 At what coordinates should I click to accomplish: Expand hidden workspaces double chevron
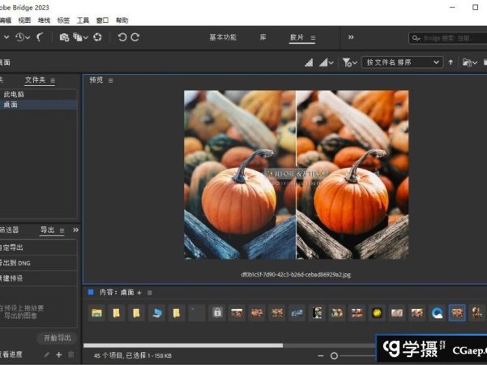(x=351, y=37)
